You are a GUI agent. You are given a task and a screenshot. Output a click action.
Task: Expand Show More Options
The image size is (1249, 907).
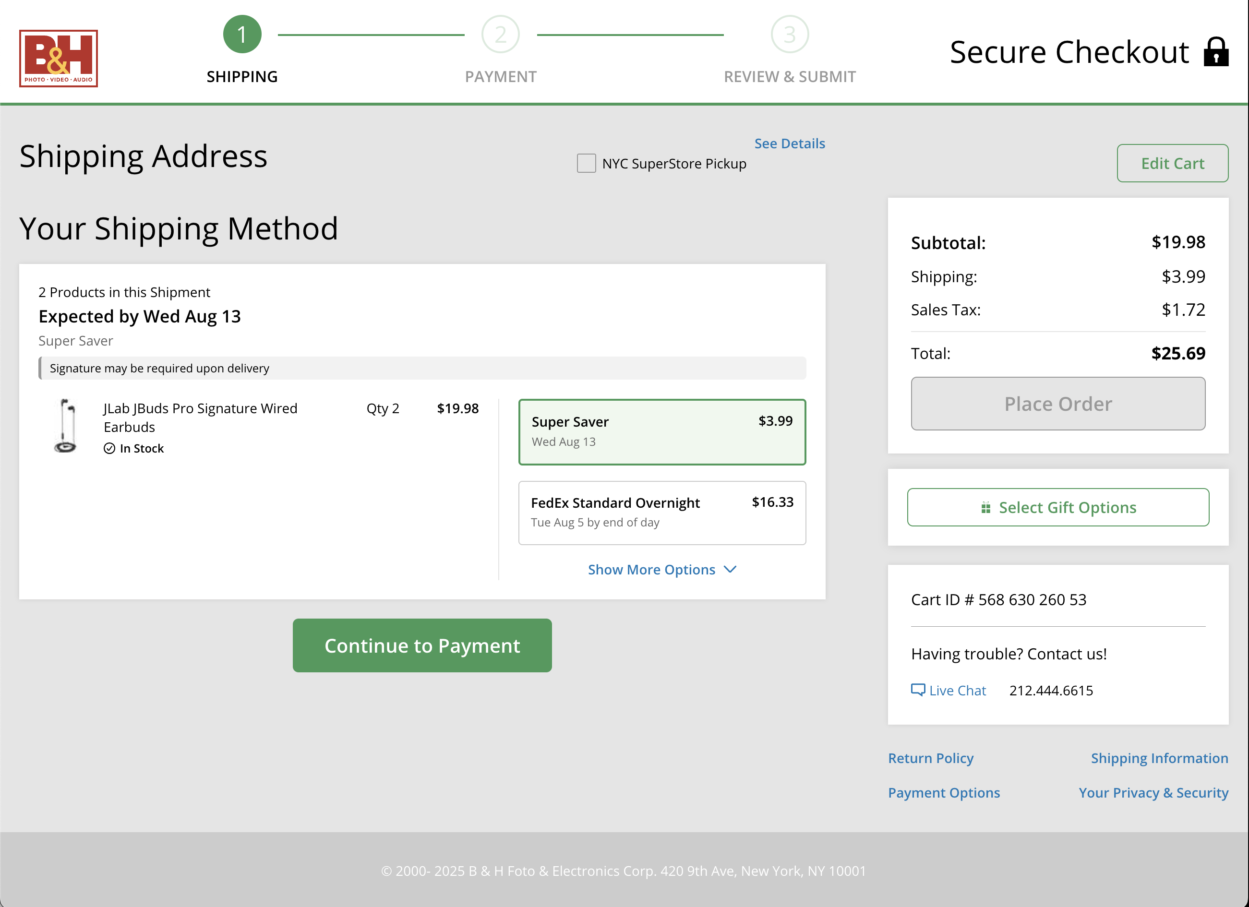[x=651, y=570]
